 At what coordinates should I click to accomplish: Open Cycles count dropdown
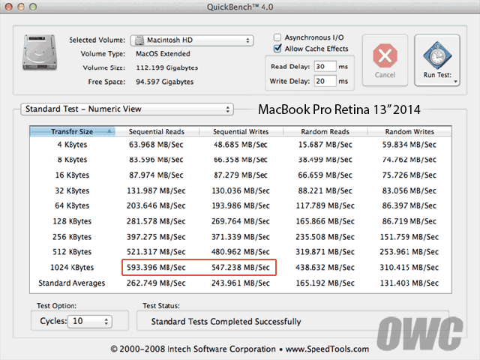90,322
